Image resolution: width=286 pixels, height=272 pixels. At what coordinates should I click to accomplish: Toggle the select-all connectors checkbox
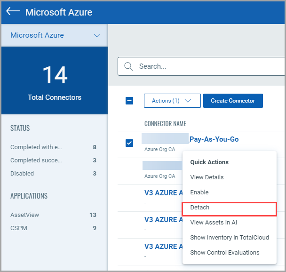tap(129, 101)
